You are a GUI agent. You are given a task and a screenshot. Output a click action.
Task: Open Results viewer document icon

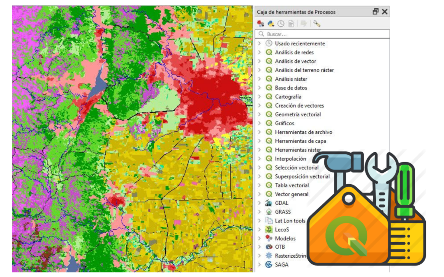click(291, 23)
